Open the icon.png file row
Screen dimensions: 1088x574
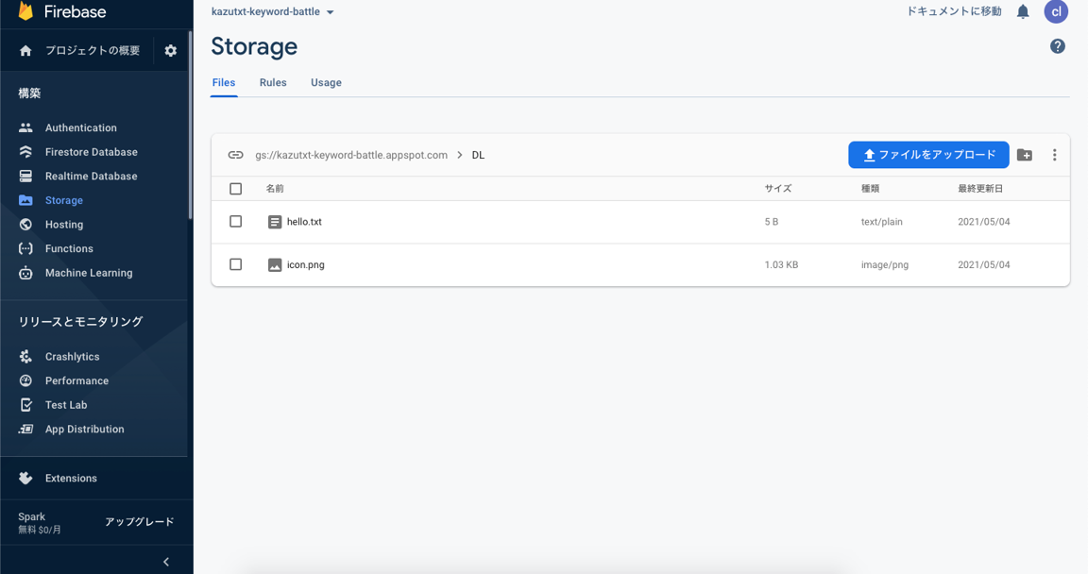pos(306,265)
